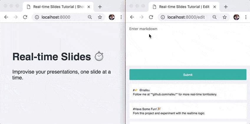Zoom out using left address bar magnifier

pos(90,17)
